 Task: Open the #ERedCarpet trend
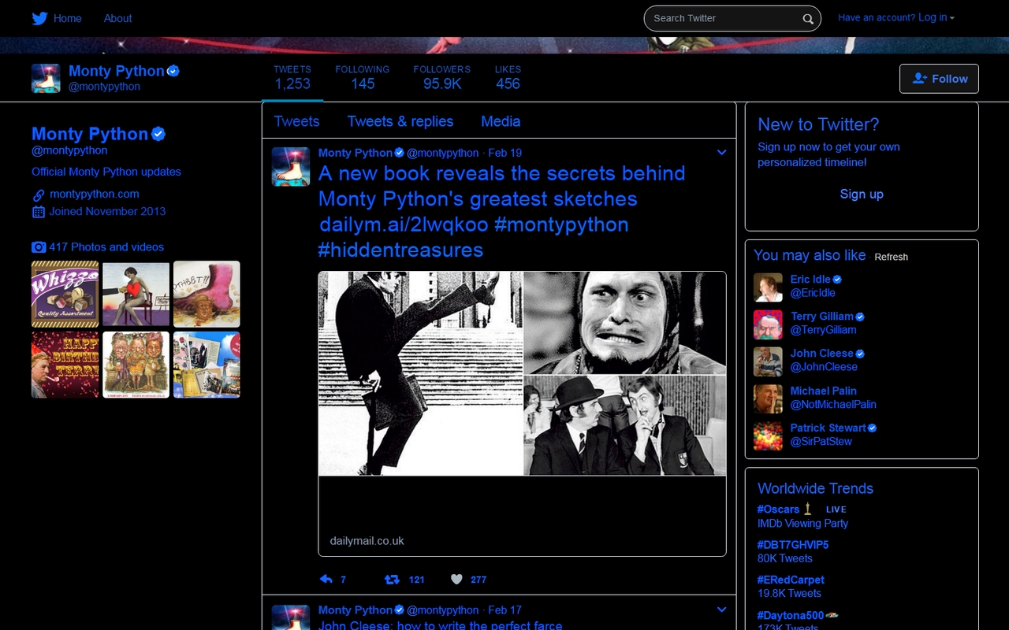(791, 580)
